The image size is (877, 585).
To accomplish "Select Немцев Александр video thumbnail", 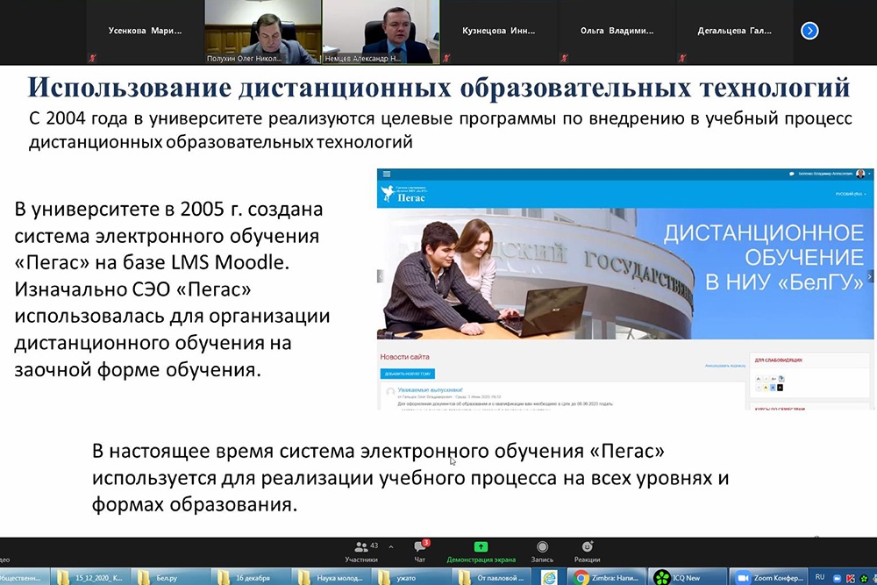I will pyautogui.click(x=380, y=32).
